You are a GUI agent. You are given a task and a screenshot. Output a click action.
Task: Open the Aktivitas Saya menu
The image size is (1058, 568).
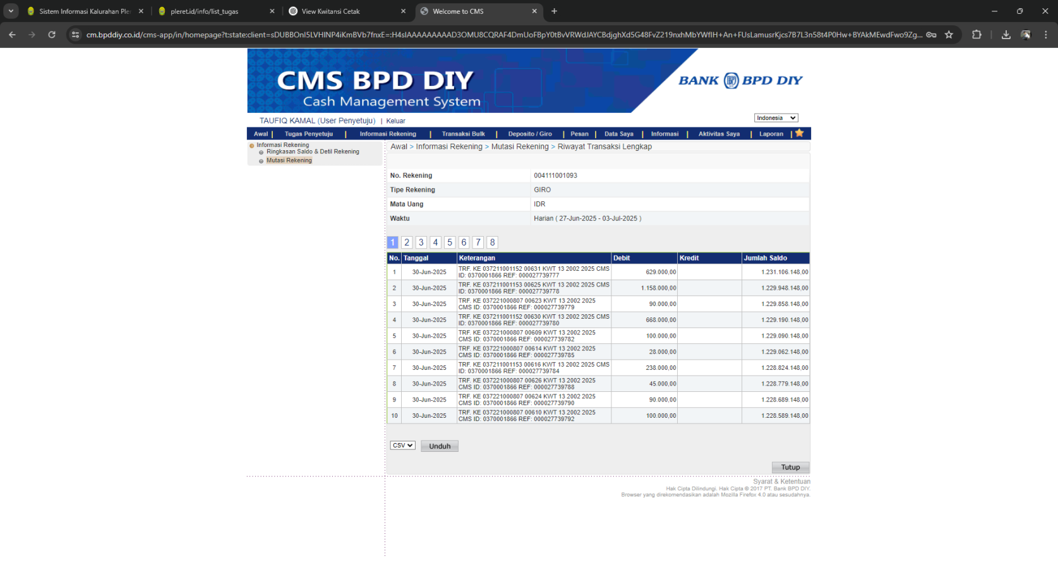point(719,134)
